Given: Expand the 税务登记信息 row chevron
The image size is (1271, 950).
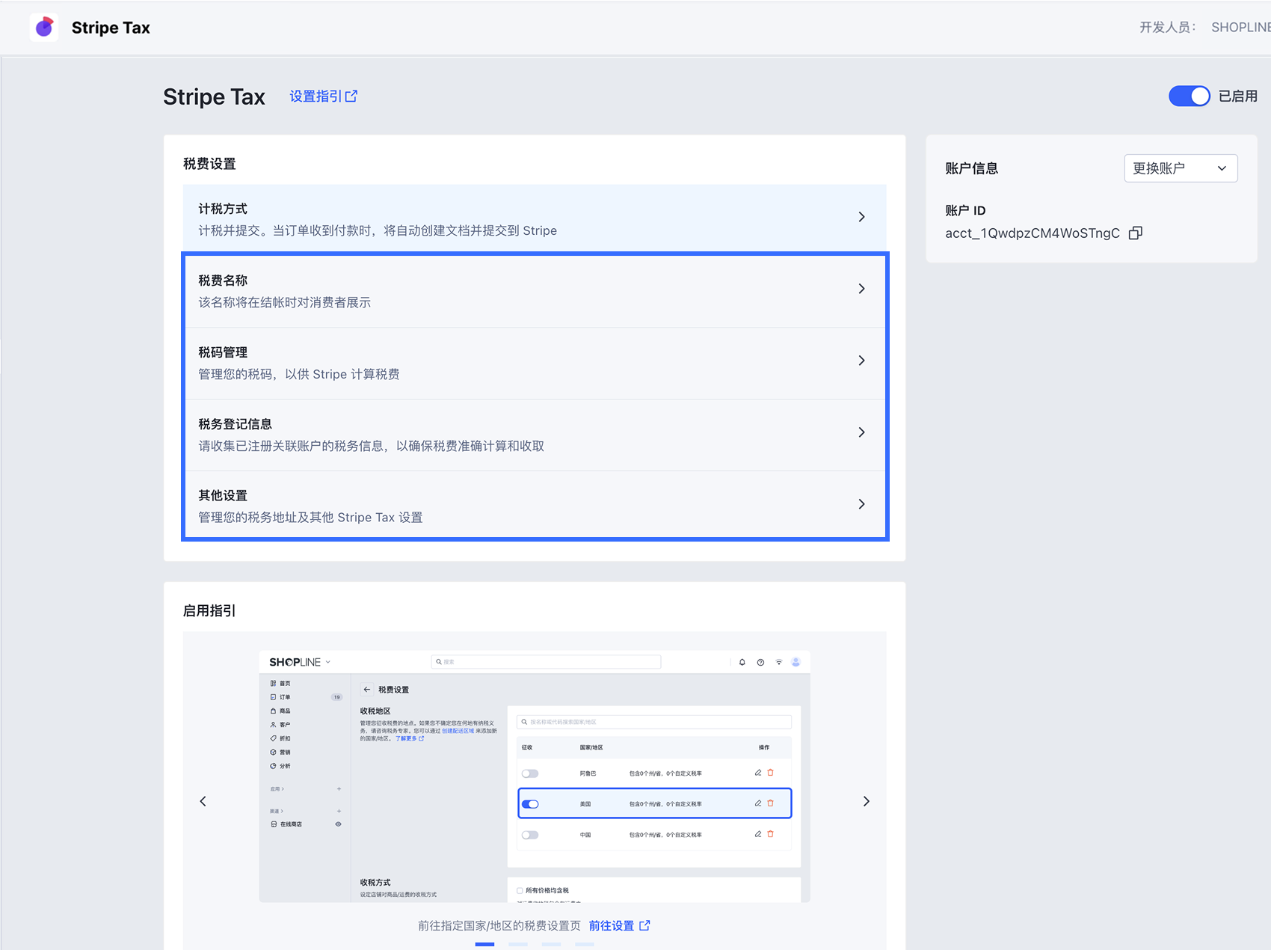Looking at the screenshot, I should tap(862, 432).
